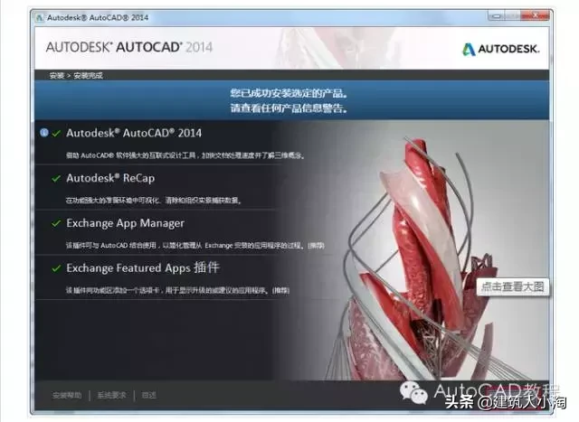Screen dimensions: 579x422
Task: Click the AUTODESK AUTOCAD 2014 banner title
Action: [129, 47]
